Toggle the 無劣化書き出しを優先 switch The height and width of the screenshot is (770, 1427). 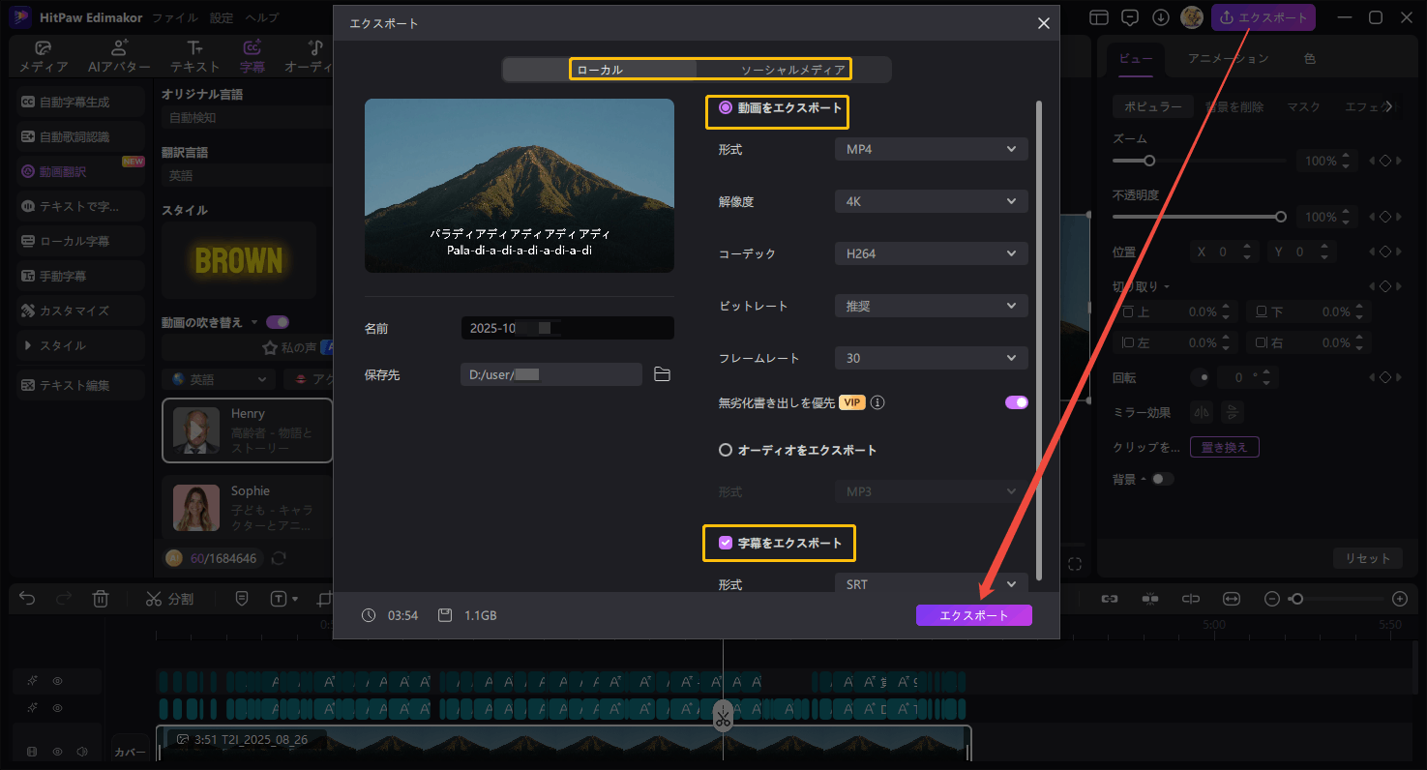pos(1016,402)
